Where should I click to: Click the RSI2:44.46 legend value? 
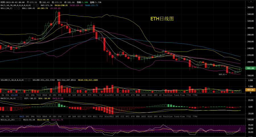tap(43, 120)
